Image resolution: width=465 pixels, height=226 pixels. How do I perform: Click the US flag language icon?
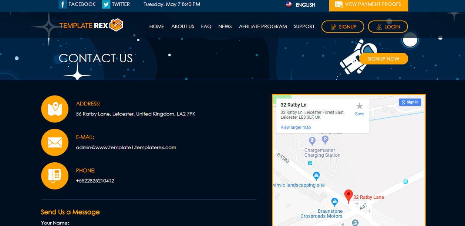pos(289,4)
